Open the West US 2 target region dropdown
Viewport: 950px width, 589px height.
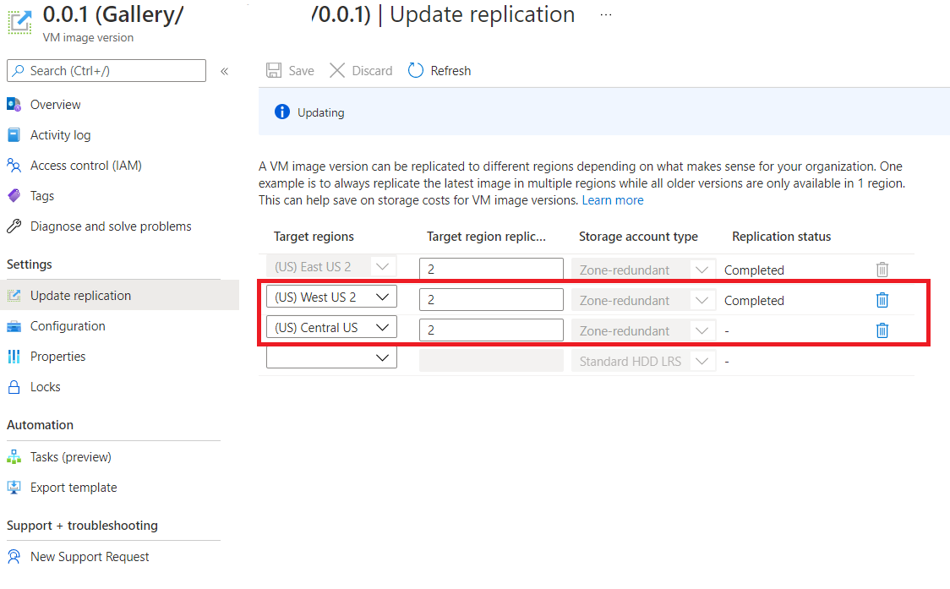pos(384,297)
